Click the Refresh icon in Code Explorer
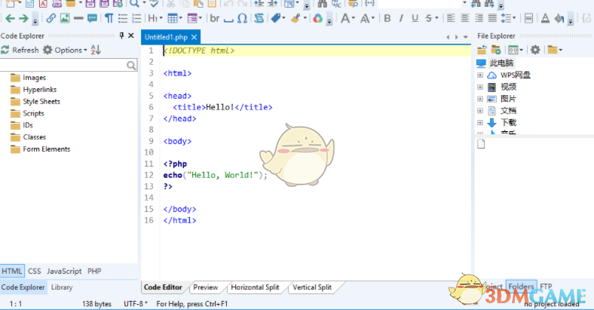Image resolution: width=594 pixels, height=310 pixels. point(5,50)
